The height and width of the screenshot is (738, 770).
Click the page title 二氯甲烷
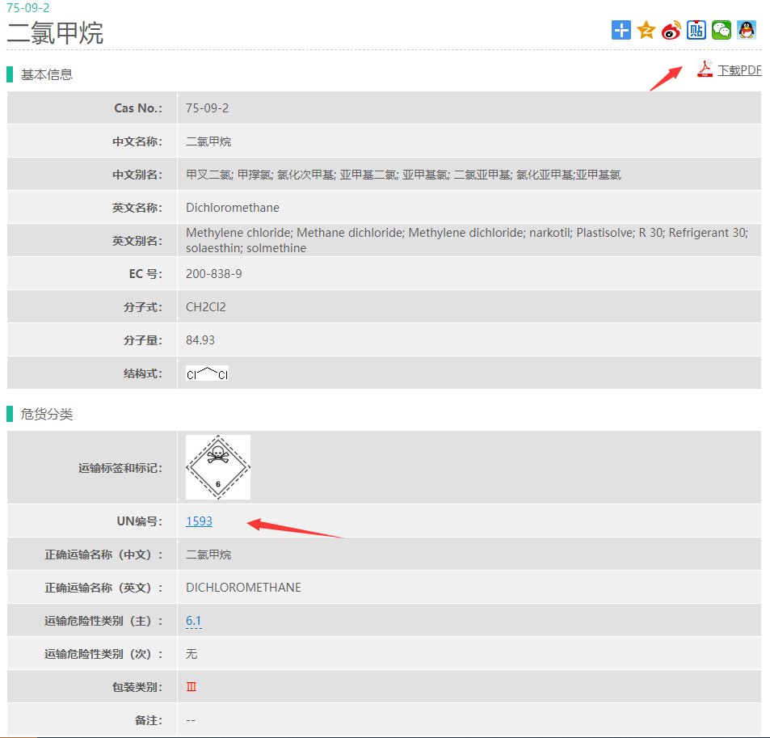point(55,33)
